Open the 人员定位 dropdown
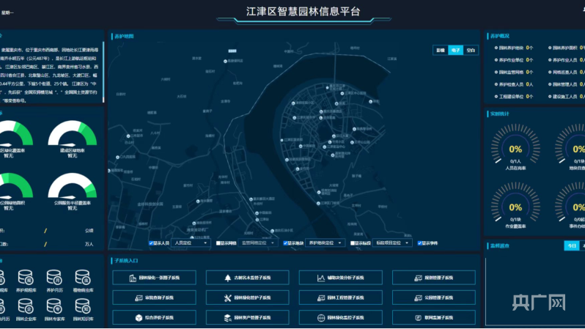 191,243
